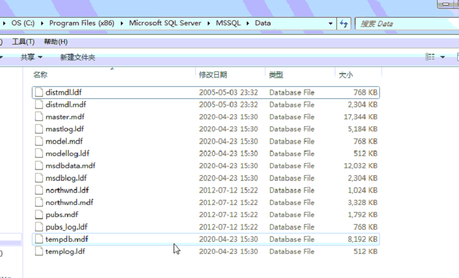The height and width of the screenshot is (278, 459).
Task: Click the 17,344 KB size value
Action: [x=361, y=117]
